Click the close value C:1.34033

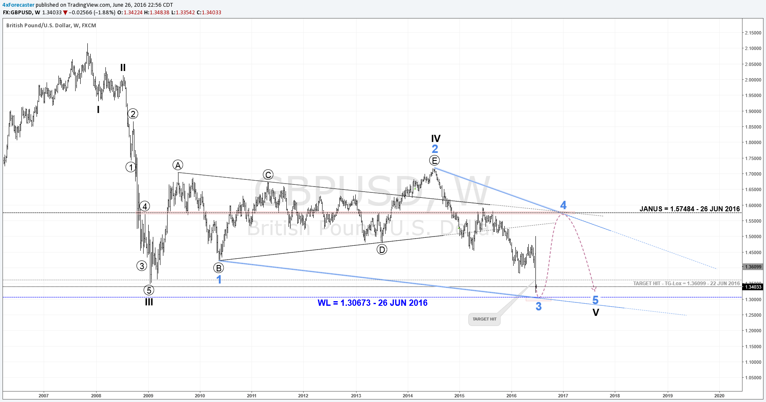[x=209, y=13]
